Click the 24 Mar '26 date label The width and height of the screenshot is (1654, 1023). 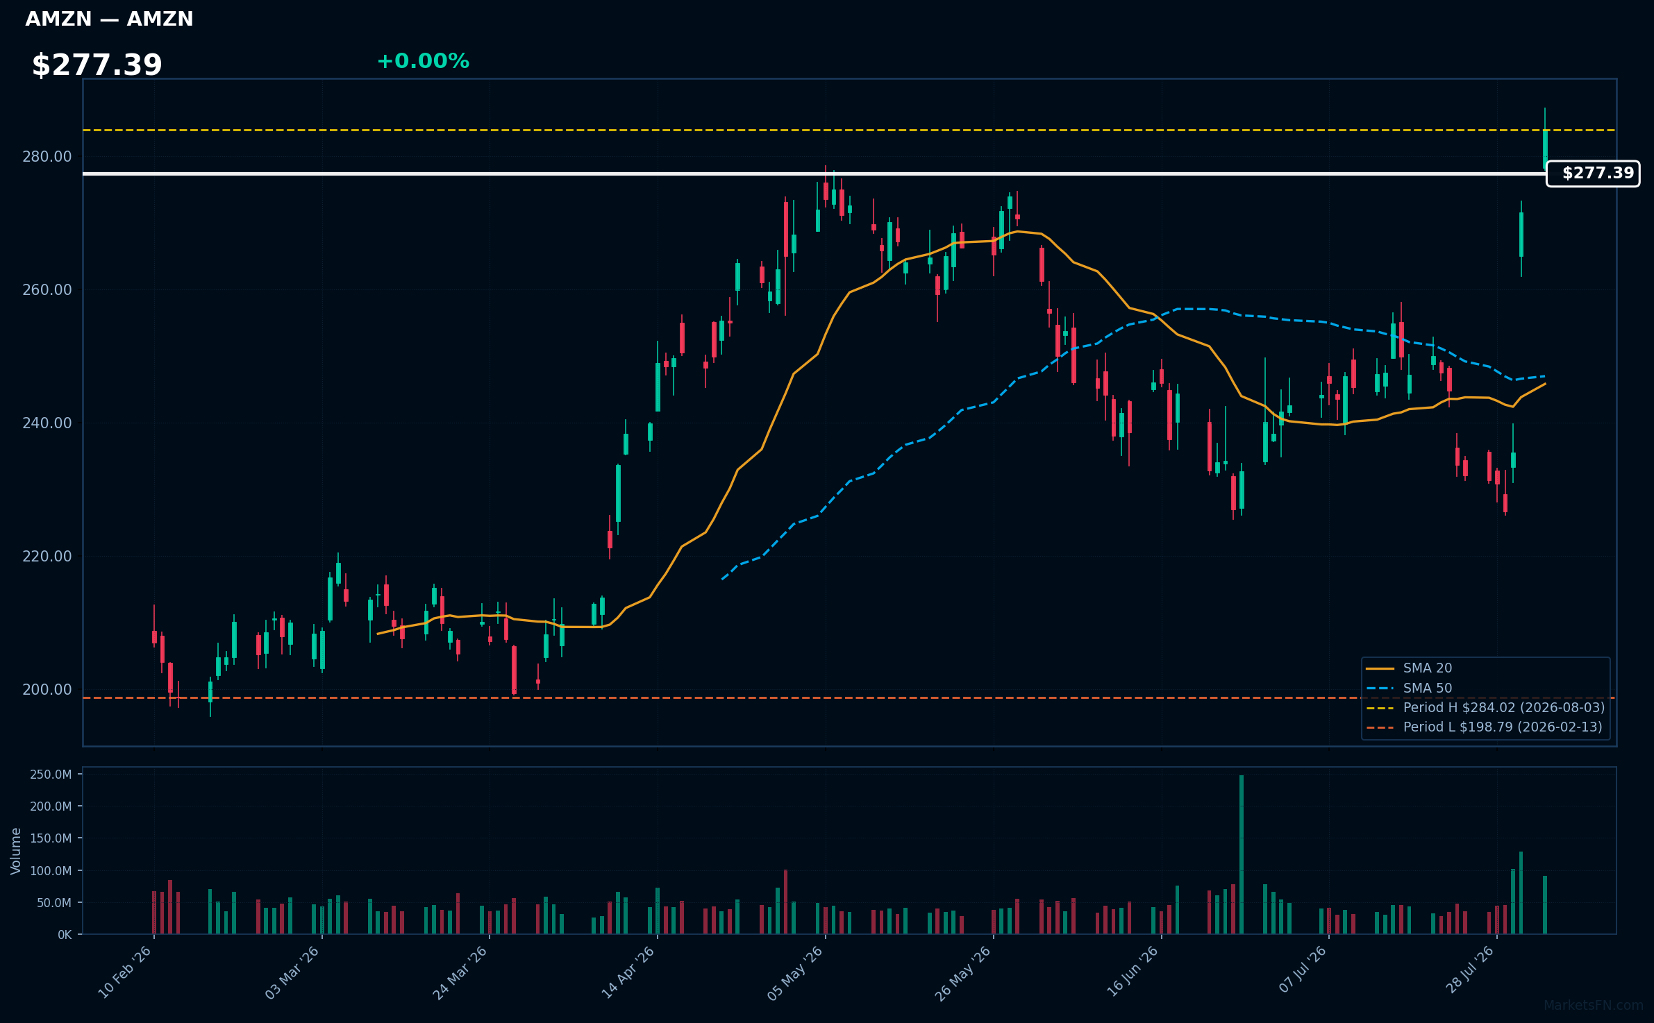pos(460,972)
